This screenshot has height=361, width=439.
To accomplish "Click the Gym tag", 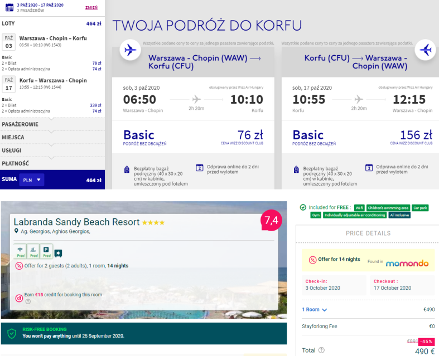I will coord(316,215).
